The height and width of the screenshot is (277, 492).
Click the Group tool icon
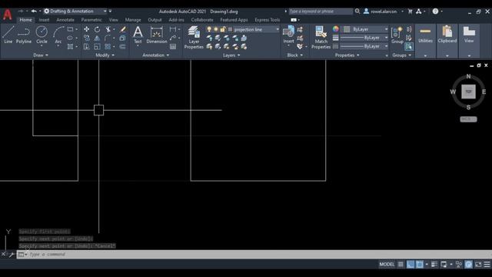397,35
